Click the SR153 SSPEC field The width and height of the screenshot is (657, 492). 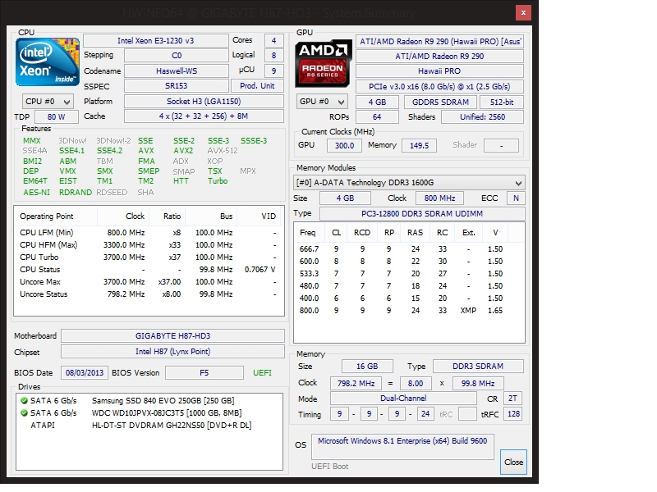177,86
